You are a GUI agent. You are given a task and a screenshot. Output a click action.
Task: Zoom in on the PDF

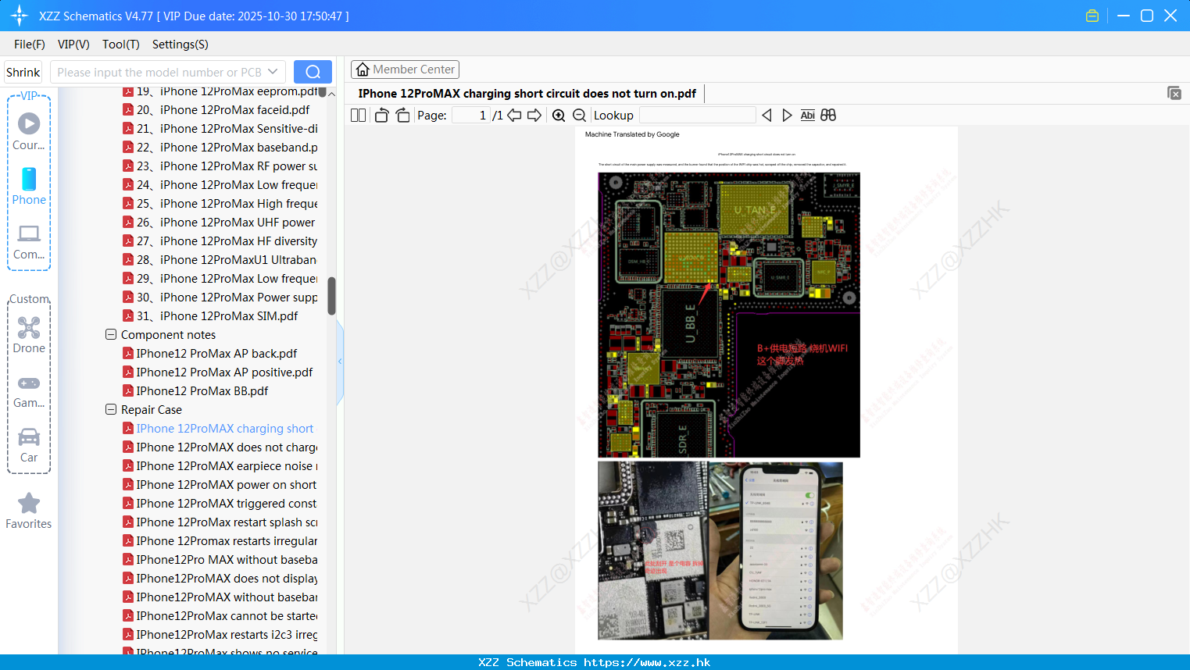pos(559,115)
